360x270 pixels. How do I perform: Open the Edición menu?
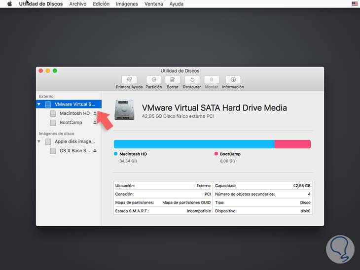click(101, 4)
